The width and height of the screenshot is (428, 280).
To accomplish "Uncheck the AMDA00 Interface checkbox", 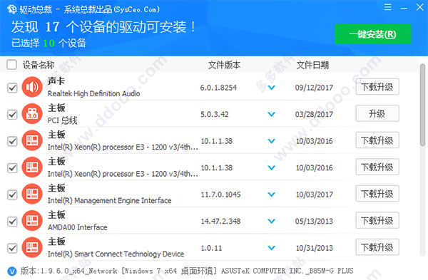I will click(x=12, y=222).
